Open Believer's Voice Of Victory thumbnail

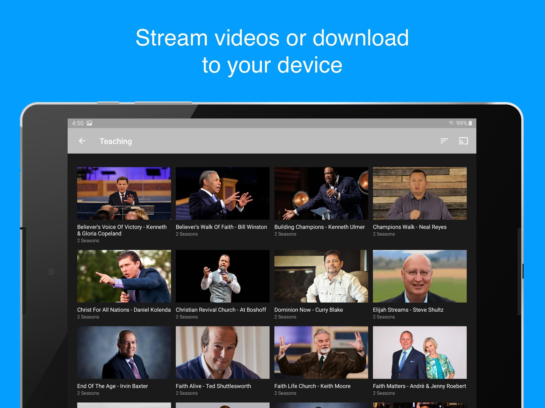point(124,193)
